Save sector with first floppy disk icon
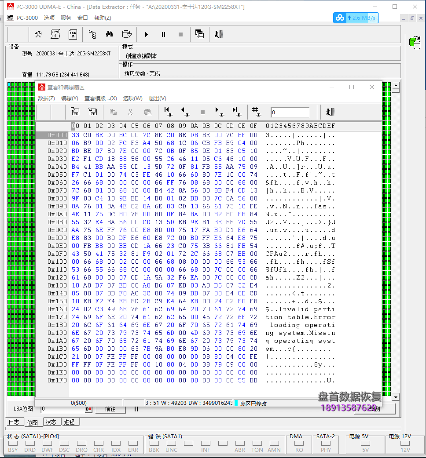Image resolution: width=426 pixels, height=458 pixels. pyautogui.click(x=75, y=111)
